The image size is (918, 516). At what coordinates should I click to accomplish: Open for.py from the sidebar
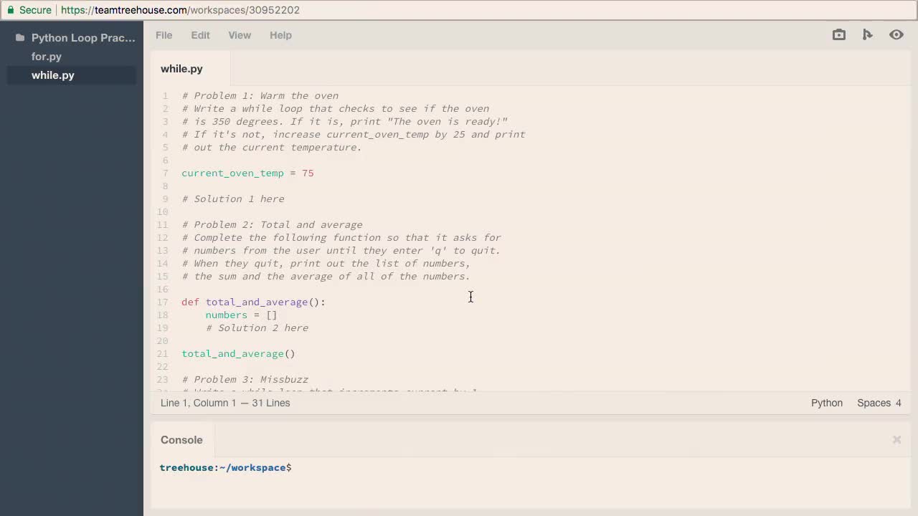click(46, 57)
